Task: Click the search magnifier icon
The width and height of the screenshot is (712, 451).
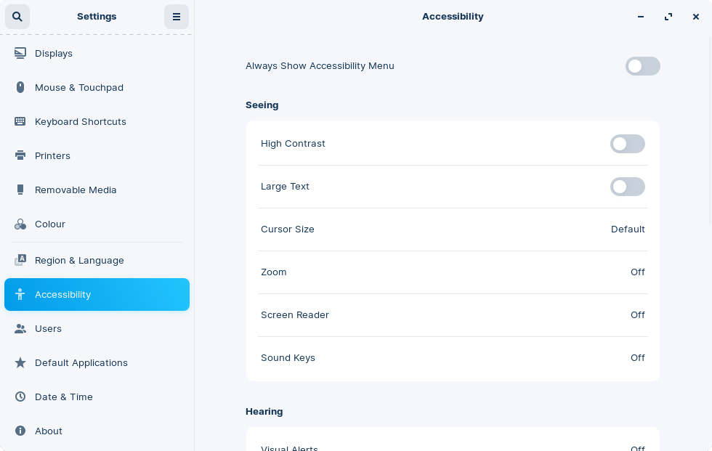Action: pos(17,17)
